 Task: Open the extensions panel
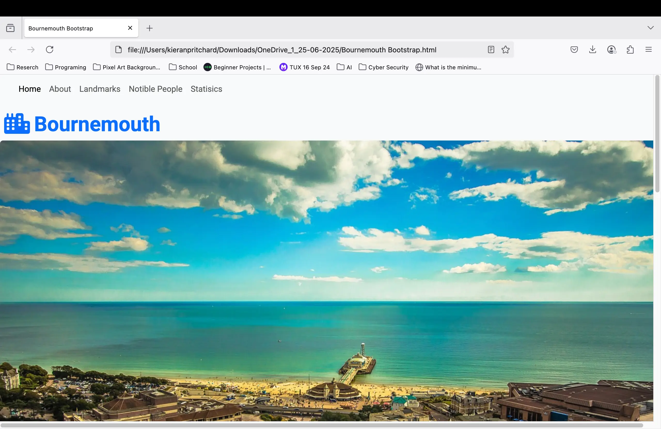pyautogui.click(x=630, y=50)
